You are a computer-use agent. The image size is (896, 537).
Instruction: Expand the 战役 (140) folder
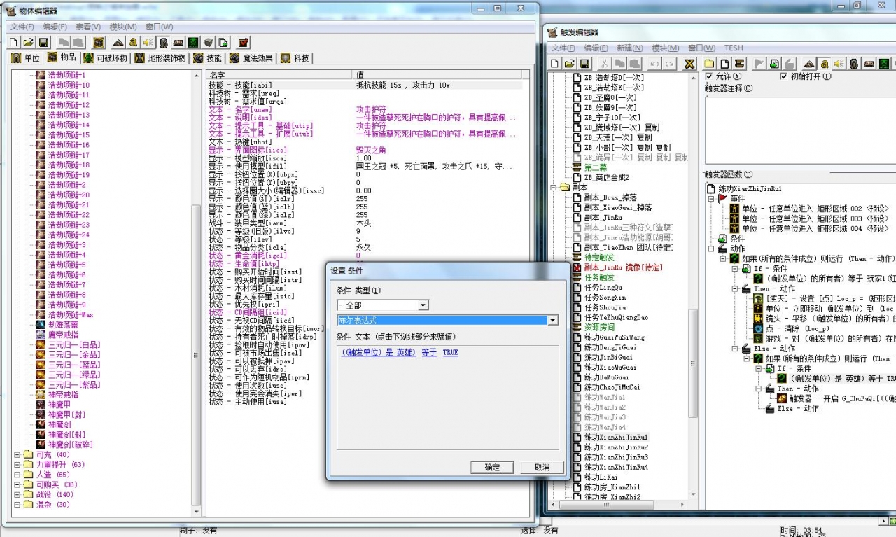17,494
